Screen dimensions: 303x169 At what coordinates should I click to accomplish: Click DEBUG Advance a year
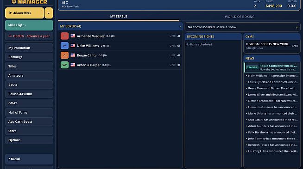point(29,36)
